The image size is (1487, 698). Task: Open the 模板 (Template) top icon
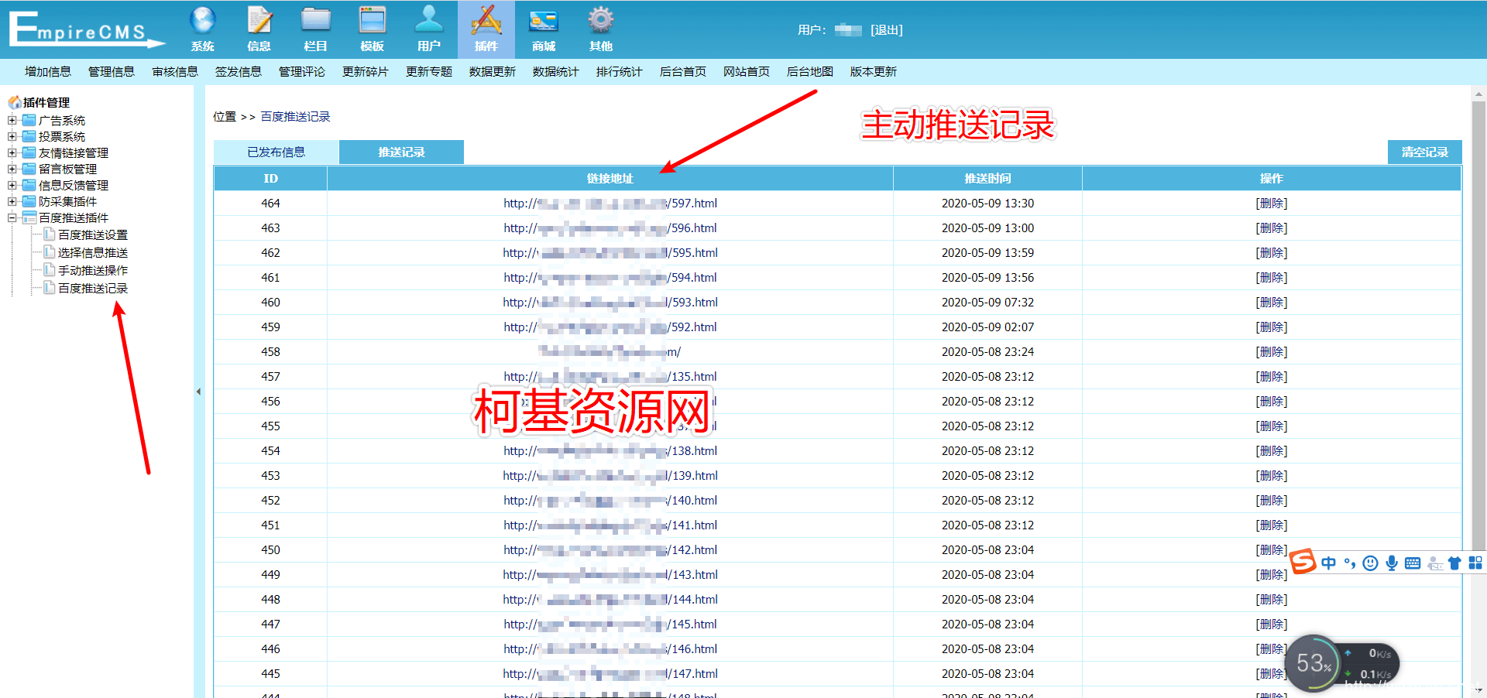tap(373, 29)
